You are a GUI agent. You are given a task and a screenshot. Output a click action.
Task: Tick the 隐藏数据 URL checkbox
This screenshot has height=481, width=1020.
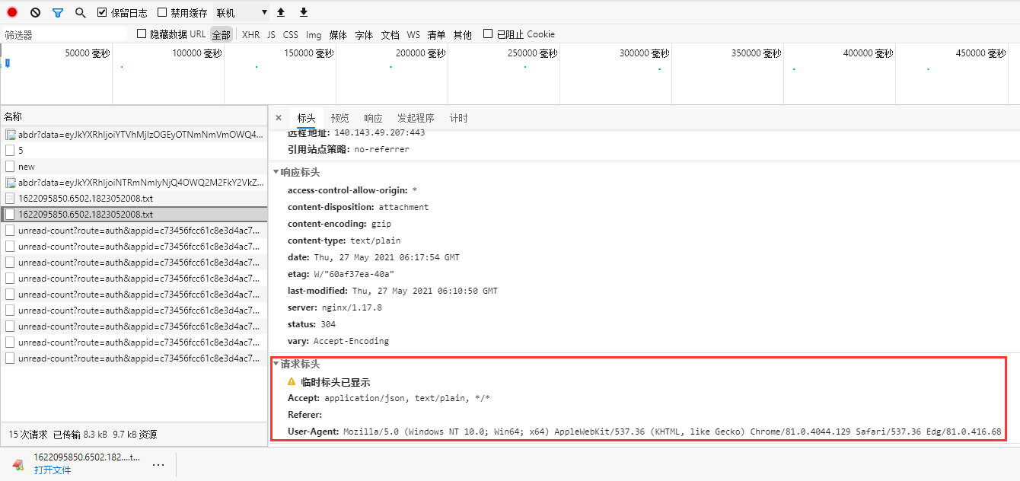tap(142, 34)
